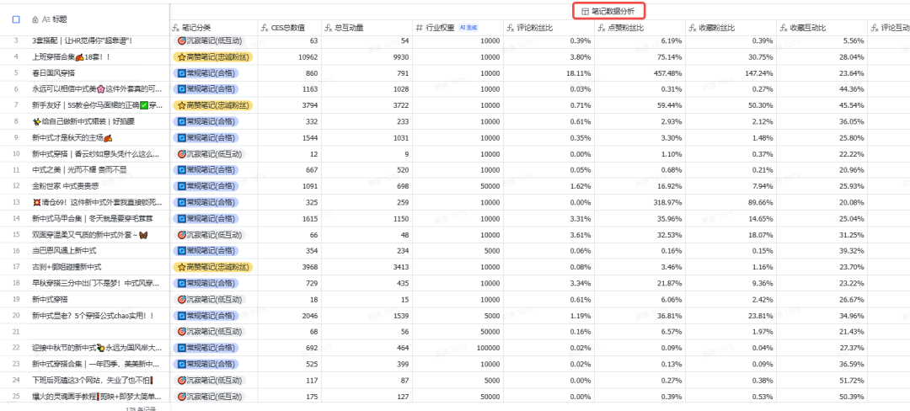Click the lock icon beside 标题
The height and width of the screenshot is (411, 910).
coord(35,19)
